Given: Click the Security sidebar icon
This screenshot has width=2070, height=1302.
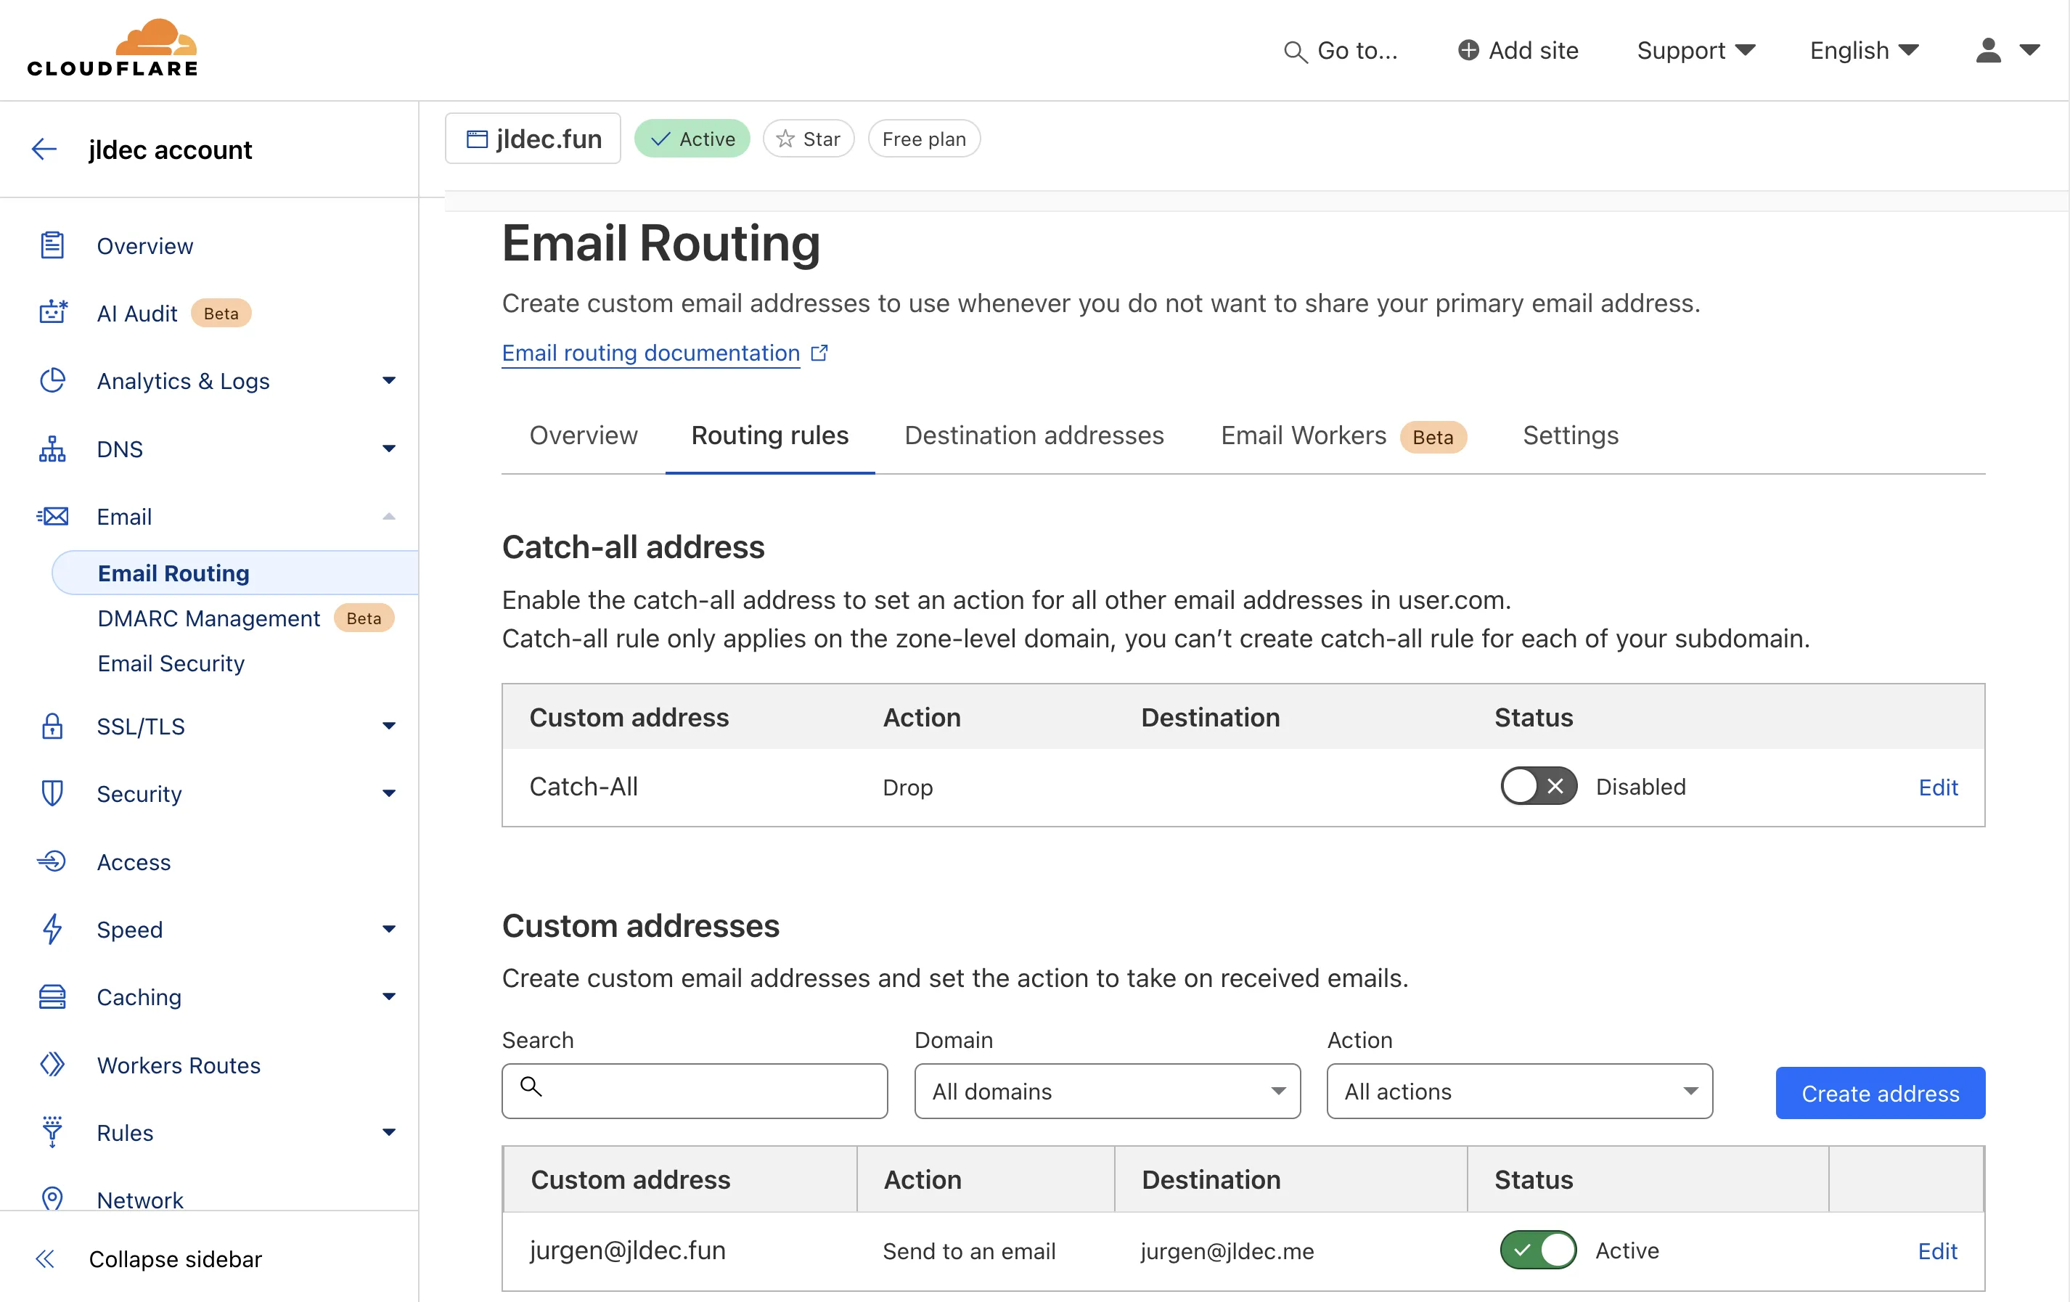Looking at the screenshot, I should pyautogui.click(x=52, y=792).
